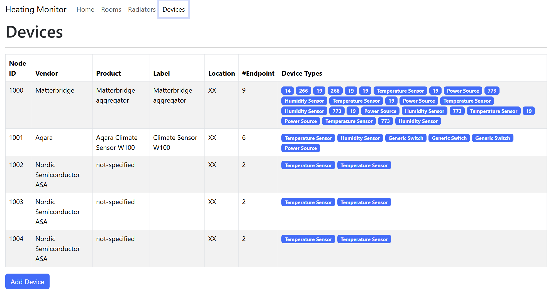553x295 pixels.
Task: Click Generic Switch badge nearest Humidity Sensor
Action: (405, 138)
